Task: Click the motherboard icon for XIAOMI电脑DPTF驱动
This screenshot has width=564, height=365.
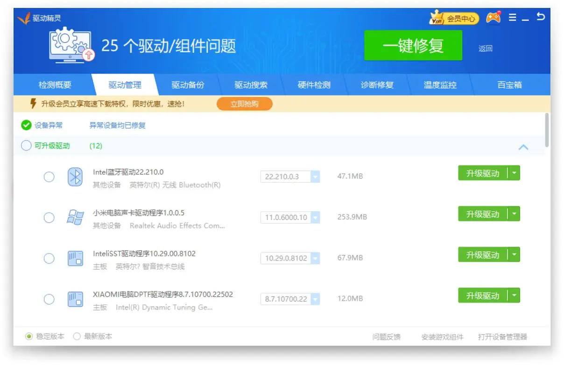Action: [x=75, y=299]
